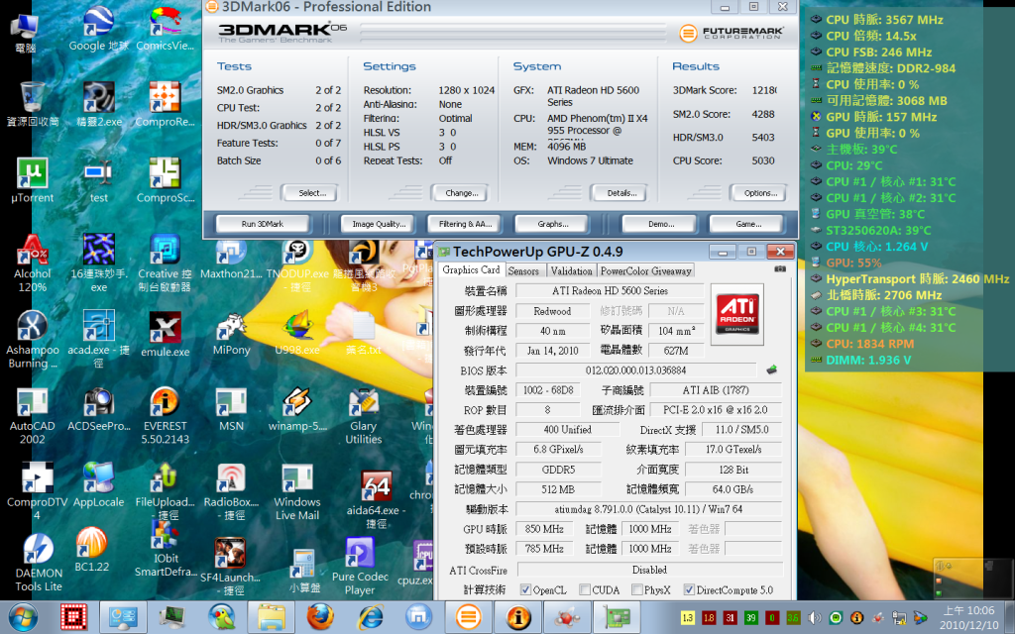Open the BC1.22 desktop icon

click(92, 549)
